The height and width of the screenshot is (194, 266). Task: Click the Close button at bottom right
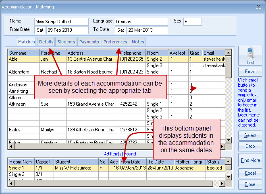click(x=250, y=184)
